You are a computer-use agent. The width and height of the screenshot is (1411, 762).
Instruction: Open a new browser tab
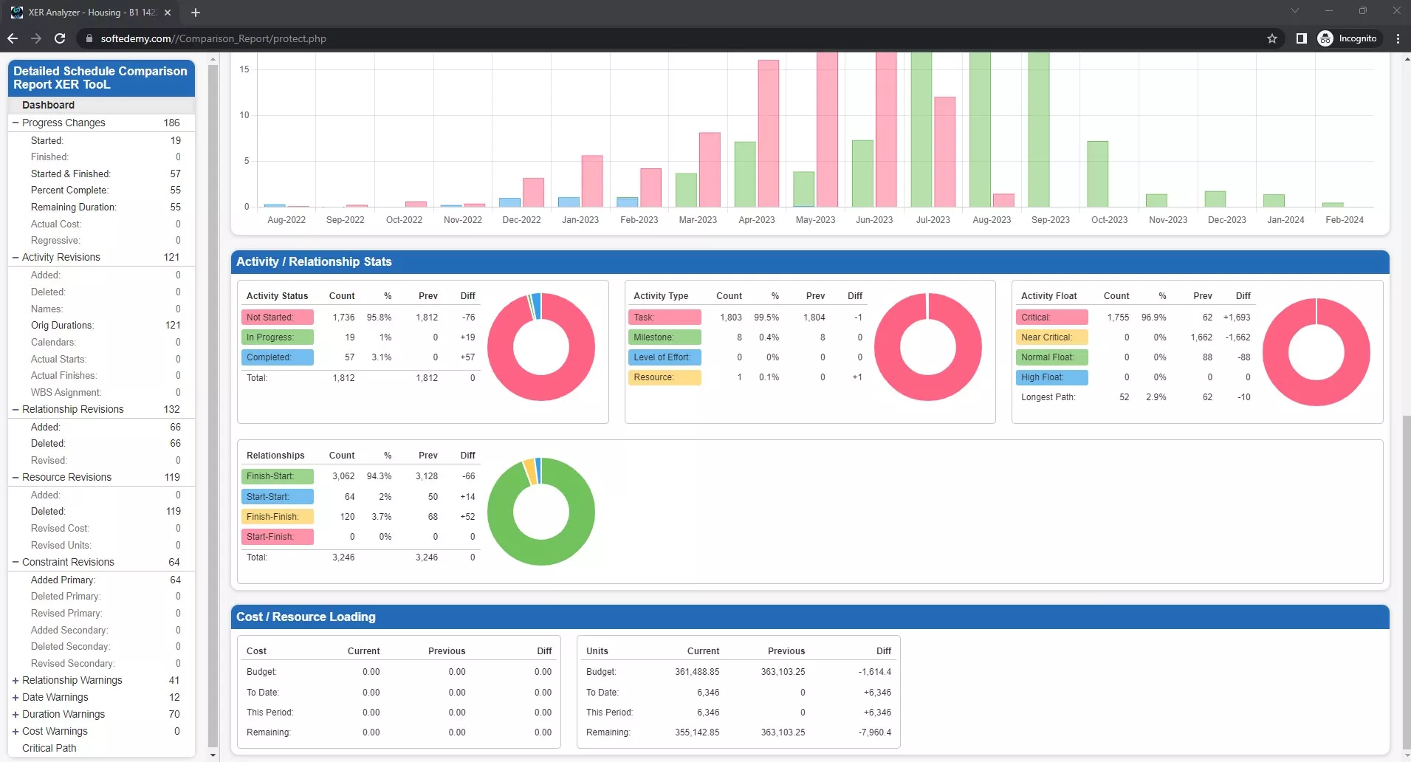coord(195,12)
